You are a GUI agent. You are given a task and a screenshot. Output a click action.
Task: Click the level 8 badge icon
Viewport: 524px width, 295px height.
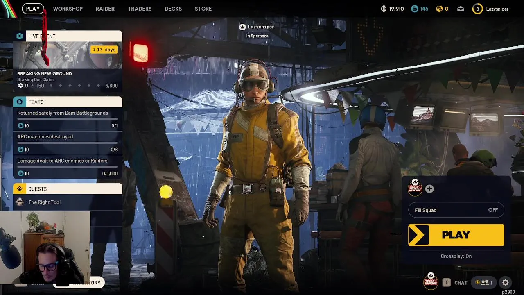(477, 9)
